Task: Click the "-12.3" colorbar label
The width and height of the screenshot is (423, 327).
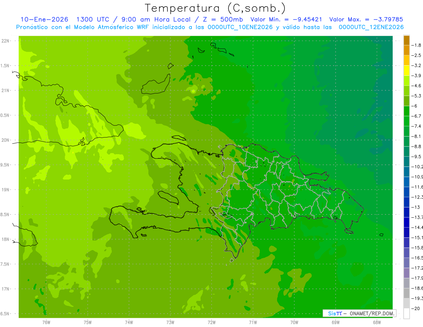Action: 417,197
